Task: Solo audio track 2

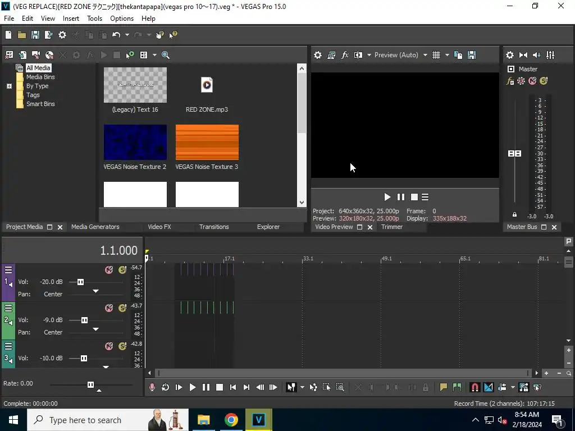Action: tap(122, 308)
